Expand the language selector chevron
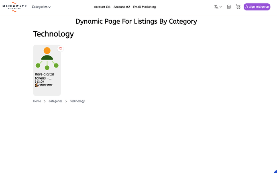Viewport: 277px width, 173px height. point(221,7)
